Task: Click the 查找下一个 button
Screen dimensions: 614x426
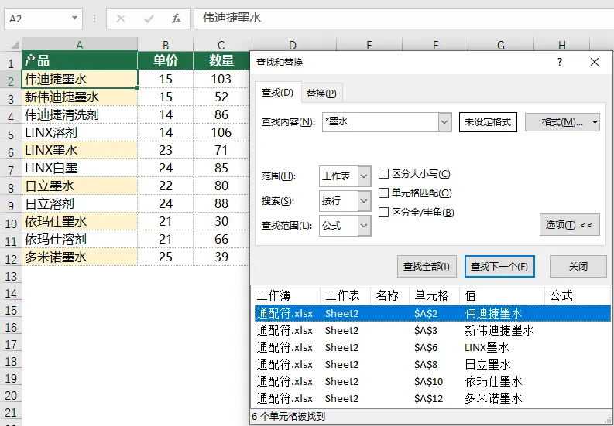Action: point(499,267)
